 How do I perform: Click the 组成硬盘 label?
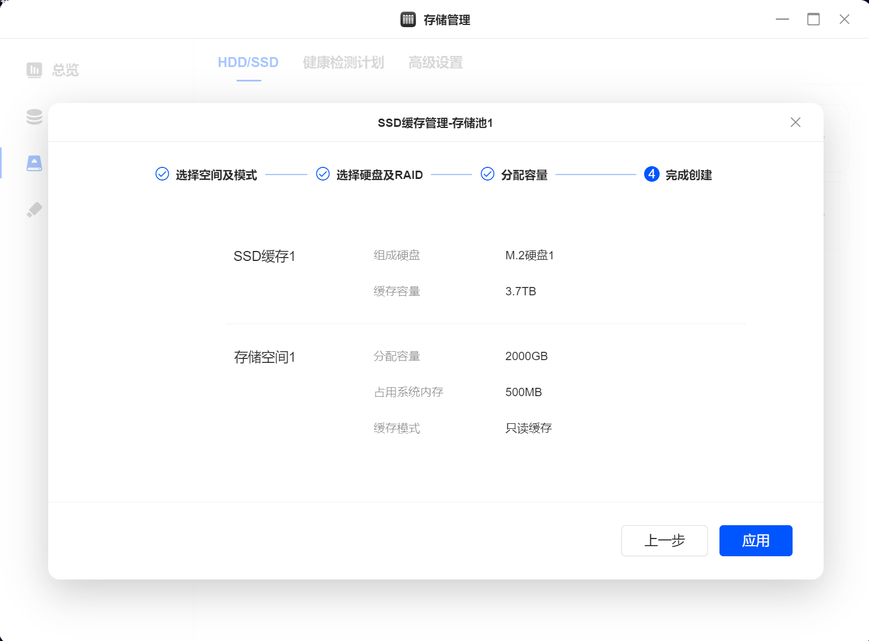[397, 255]
